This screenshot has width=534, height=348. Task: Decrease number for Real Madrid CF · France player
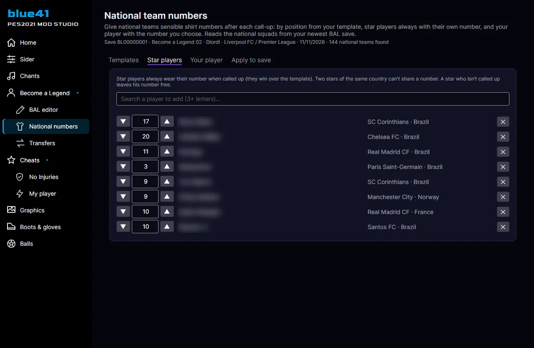123,212
